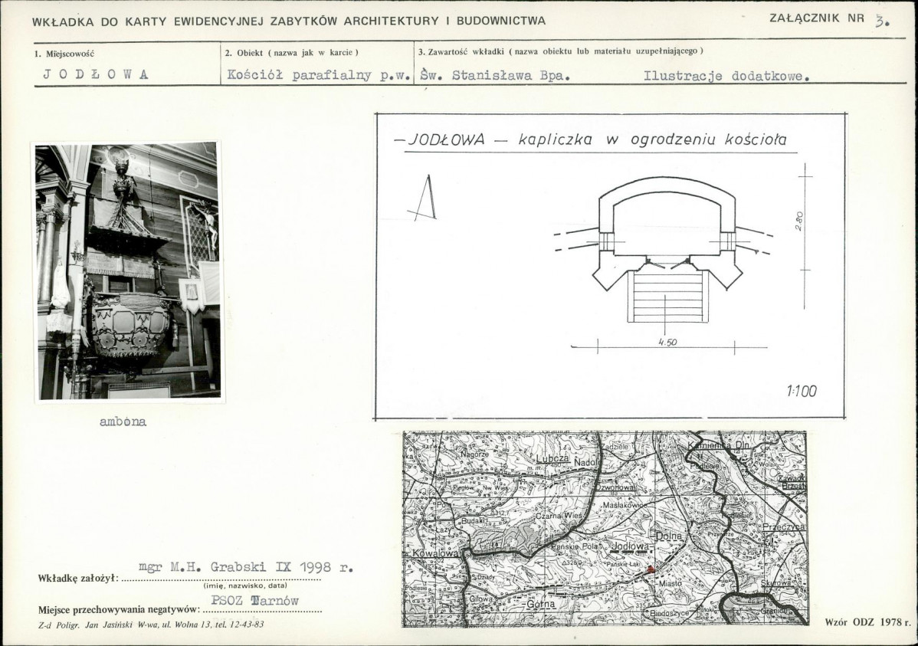Click the handwritten attachment number 3
Screen dimensions: 918x646
tap(882, 21)
